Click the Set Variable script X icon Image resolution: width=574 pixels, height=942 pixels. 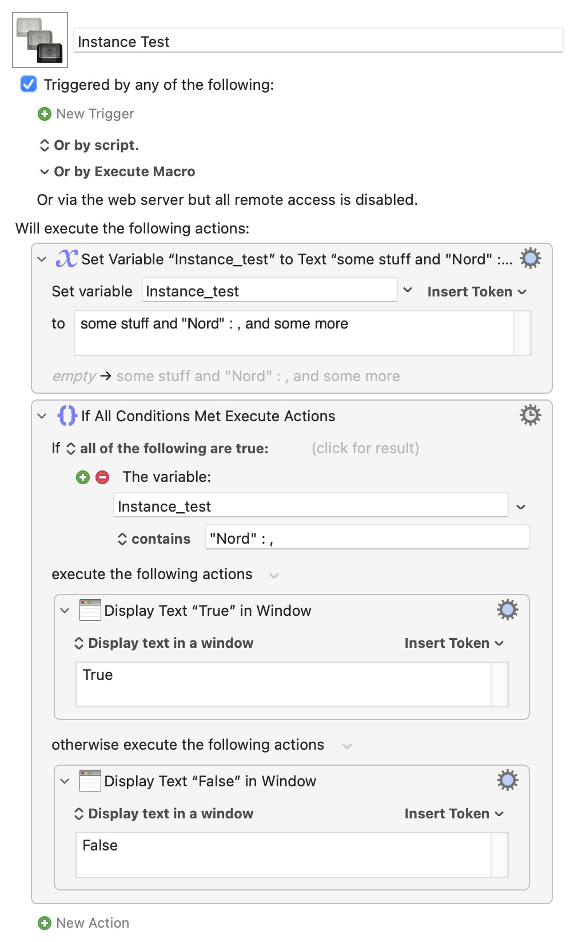tap(66, 259)
